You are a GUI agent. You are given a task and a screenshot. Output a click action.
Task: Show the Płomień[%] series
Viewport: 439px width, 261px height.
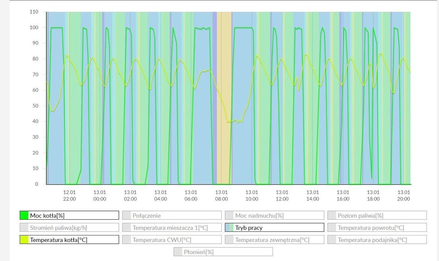point(223,252)
